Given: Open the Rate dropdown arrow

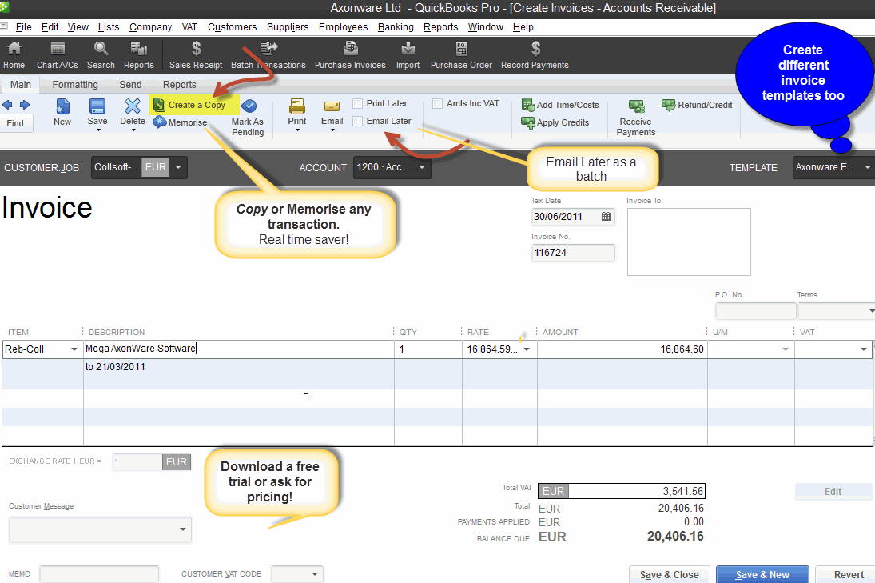Looking at the screenshot, I should [527, 349].
